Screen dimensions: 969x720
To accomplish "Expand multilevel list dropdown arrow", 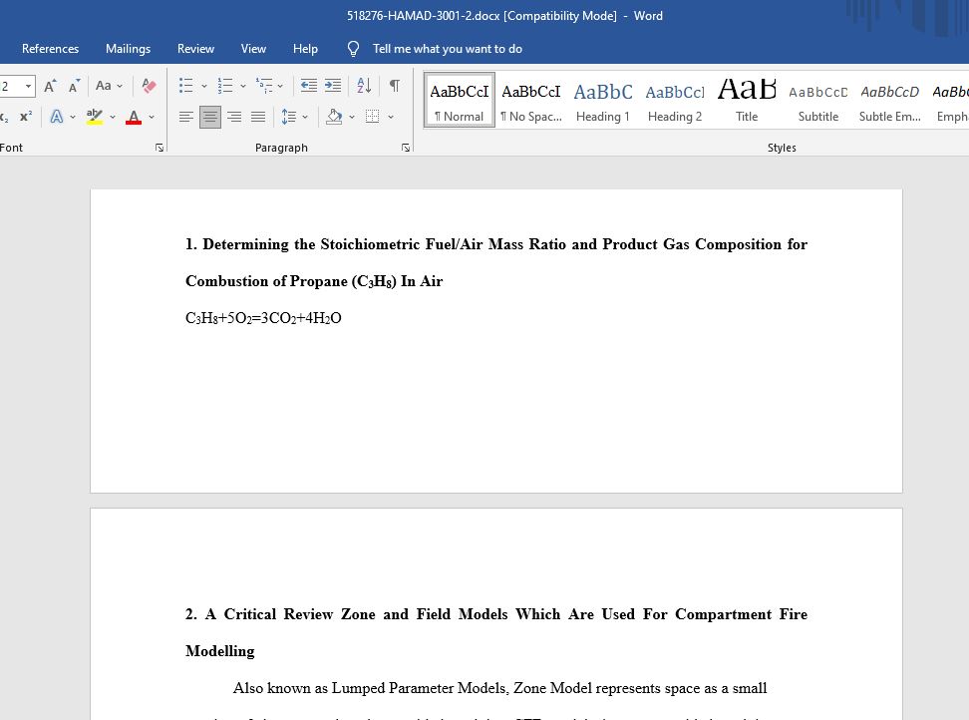I will click(x=280, y=86).
